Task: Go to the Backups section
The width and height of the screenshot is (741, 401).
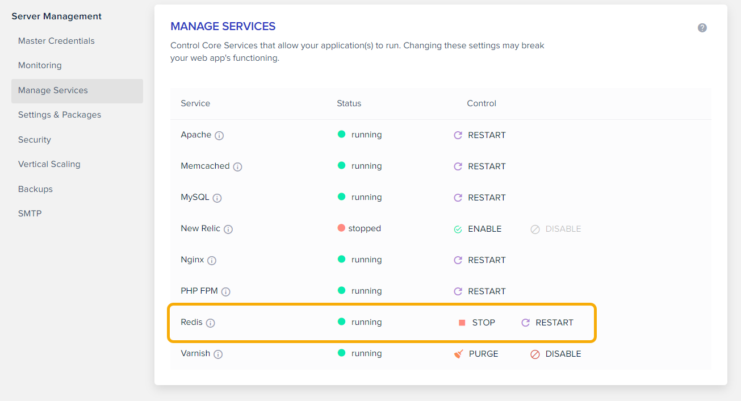Action: coord(35,189)
